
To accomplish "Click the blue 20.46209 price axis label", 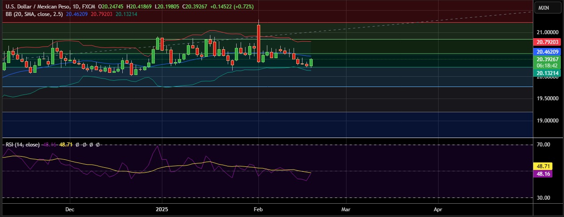I will tap(547, 52).
